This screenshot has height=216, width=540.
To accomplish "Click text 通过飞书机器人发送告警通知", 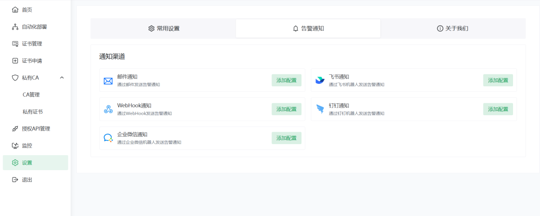I will [356, 84].
